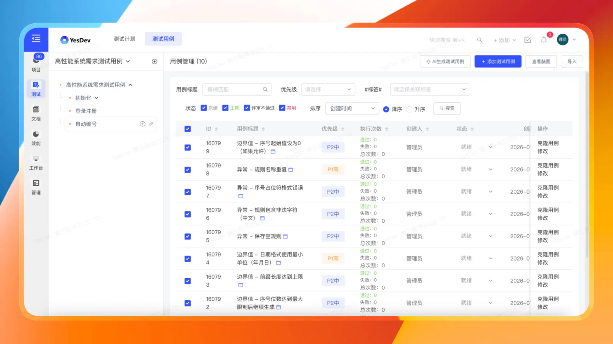Switch to the 测试计划 tab
Viewport: 613px width, 344px height.
coord(125,39)
